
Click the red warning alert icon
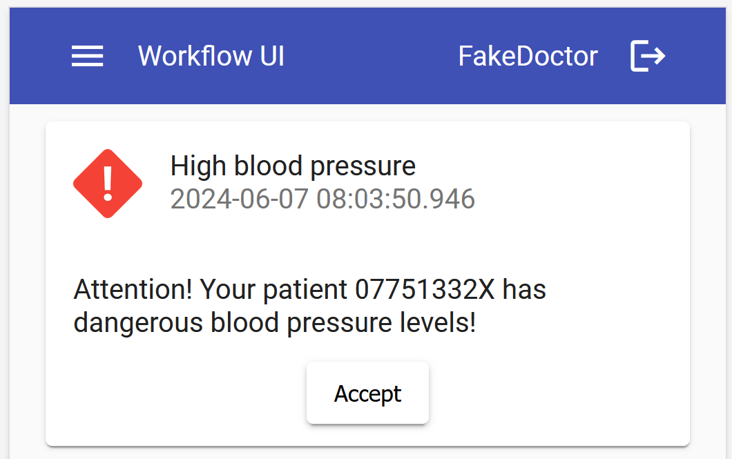coord(108,184)
